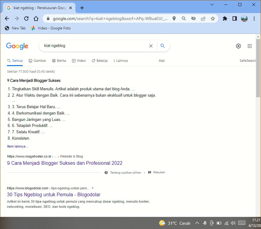261x229 pixels.
Task: Click into the kiat ngeblog search field
Action: point(95,46)
